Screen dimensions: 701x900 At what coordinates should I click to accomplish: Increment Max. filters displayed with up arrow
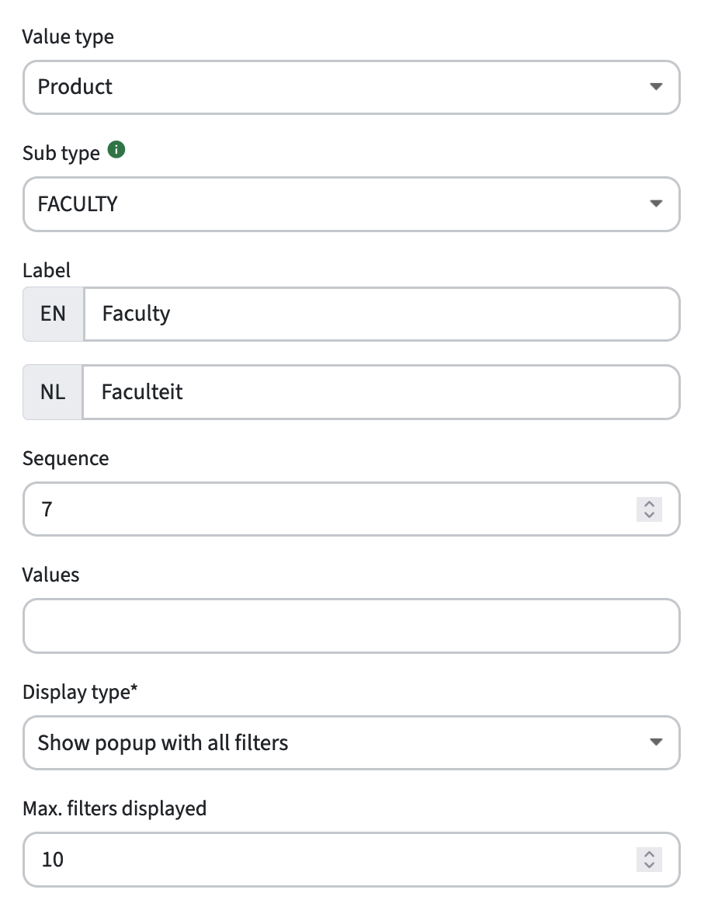pyautogui.click(x=649, y=853)
